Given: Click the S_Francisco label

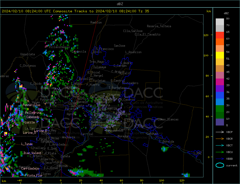Looking at the screenshot, I should click(105, 49).
